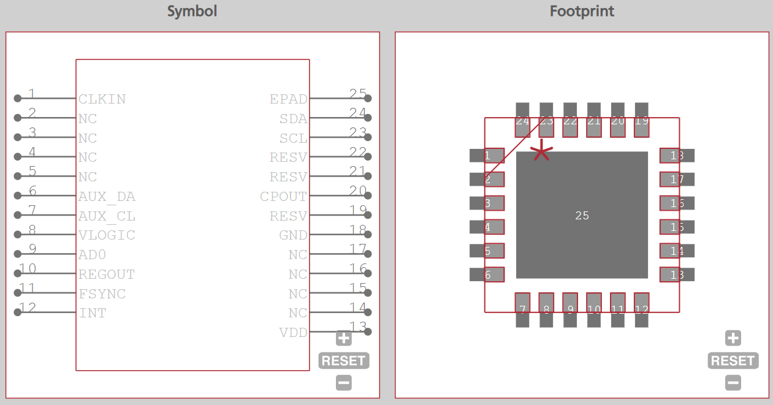Click the zoom out icon under the Symbol panel
Viewport: 773px width, 405px height.
click(x=343, y=382)
